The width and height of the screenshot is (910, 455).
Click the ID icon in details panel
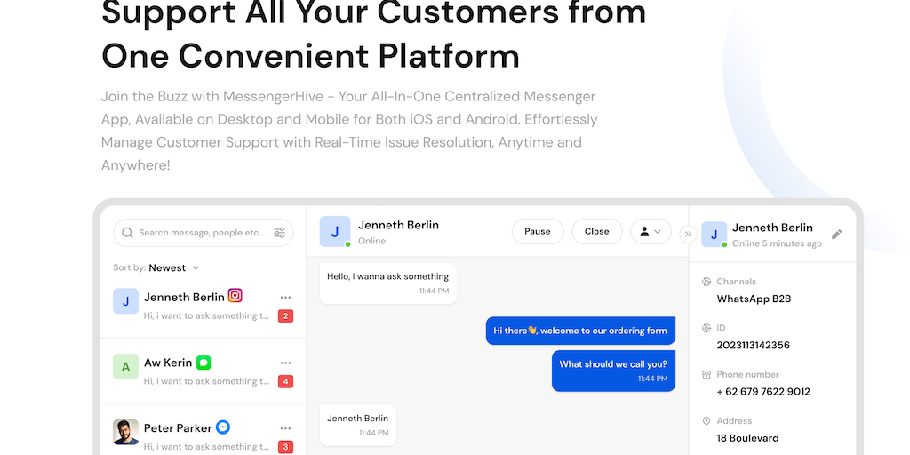tap(706, 328)
